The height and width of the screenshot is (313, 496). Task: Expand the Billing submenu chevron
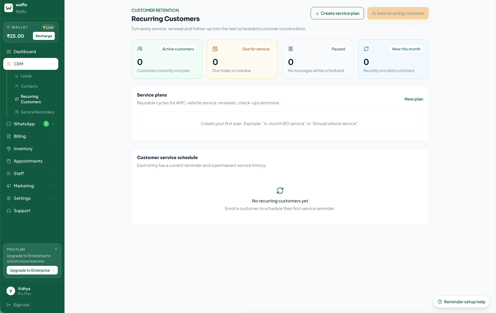53,136
